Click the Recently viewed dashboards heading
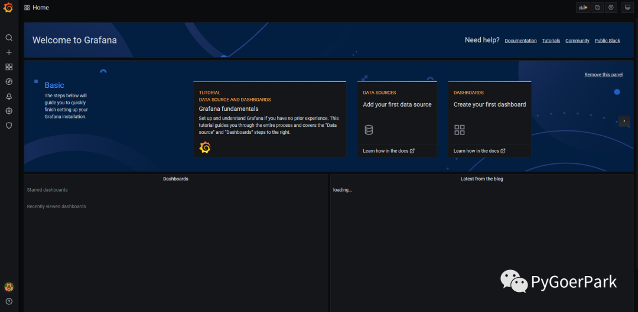This screenshot has height=312, width=638. tap(57, 206)
